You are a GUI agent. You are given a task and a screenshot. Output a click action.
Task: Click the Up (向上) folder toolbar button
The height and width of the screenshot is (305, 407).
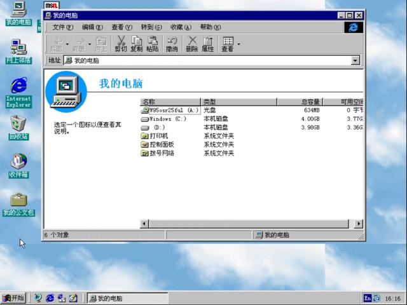coord(101,44)
